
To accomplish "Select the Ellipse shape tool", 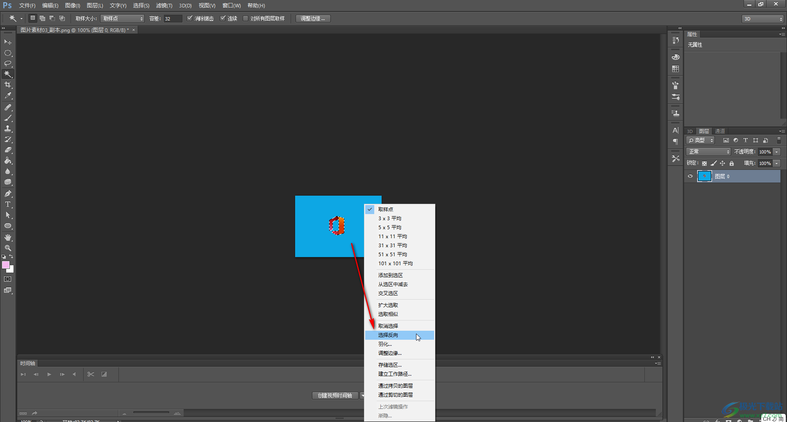I will tap(8, 226).
